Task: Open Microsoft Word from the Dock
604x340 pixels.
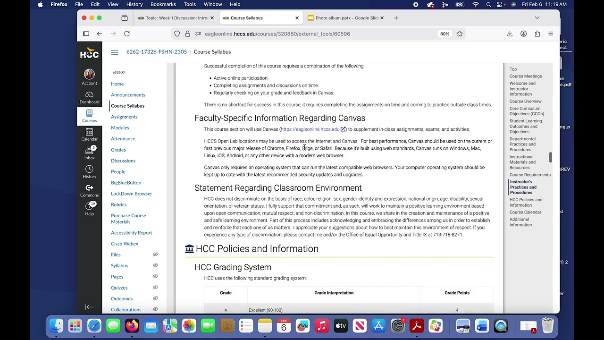Action: pyautogui.click(x=482, y=326)
